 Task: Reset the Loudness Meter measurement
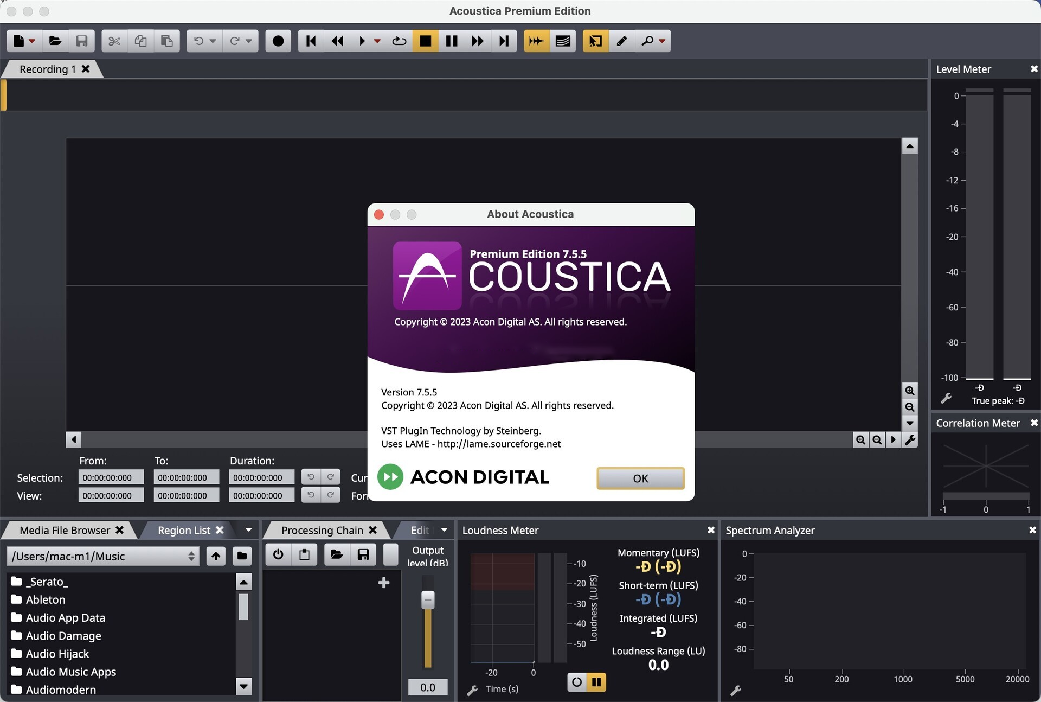point(577,682)
